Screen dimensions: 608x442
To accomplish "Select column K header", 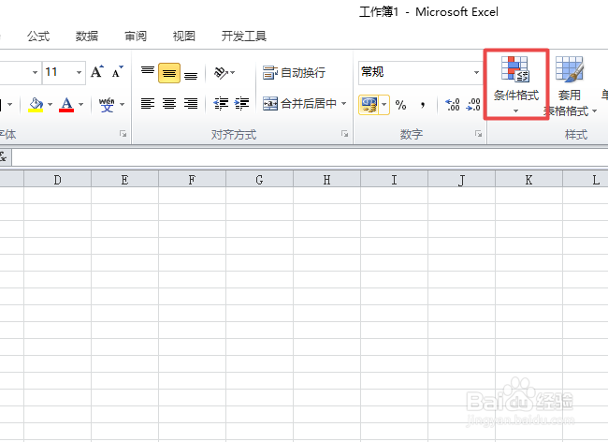I will tap(528, 180).
